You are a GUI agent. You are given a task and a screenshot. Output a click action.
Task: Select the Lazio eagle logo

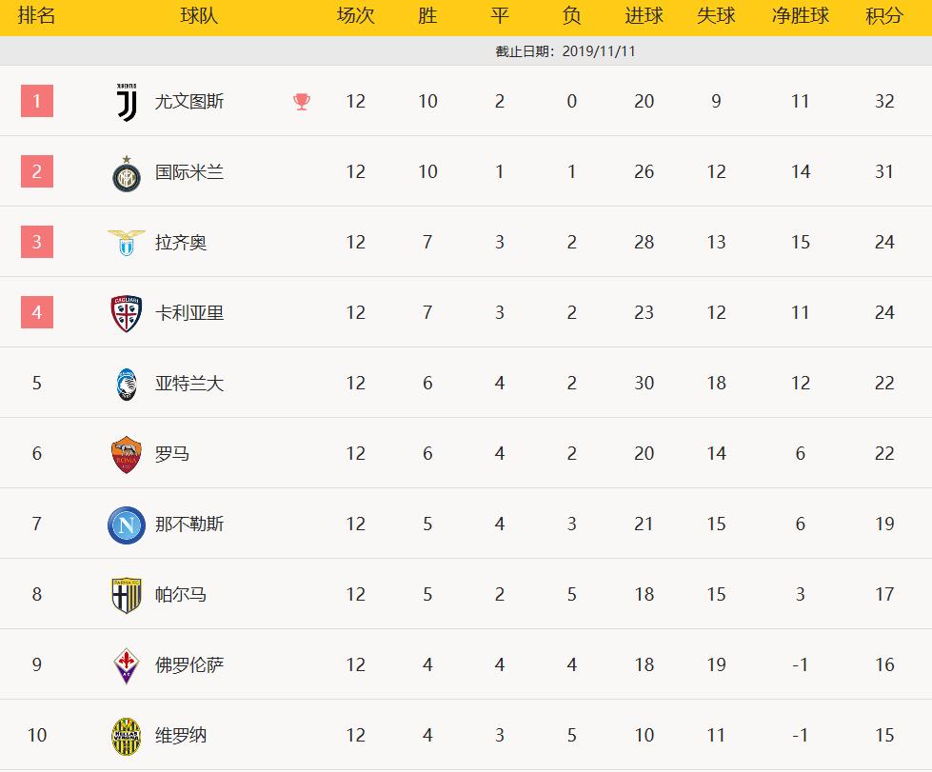tap(127, 243)
